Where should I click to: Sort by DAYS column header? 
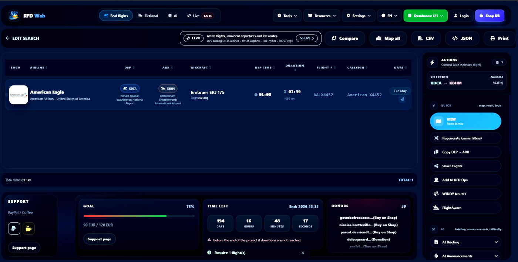[401, 68]
